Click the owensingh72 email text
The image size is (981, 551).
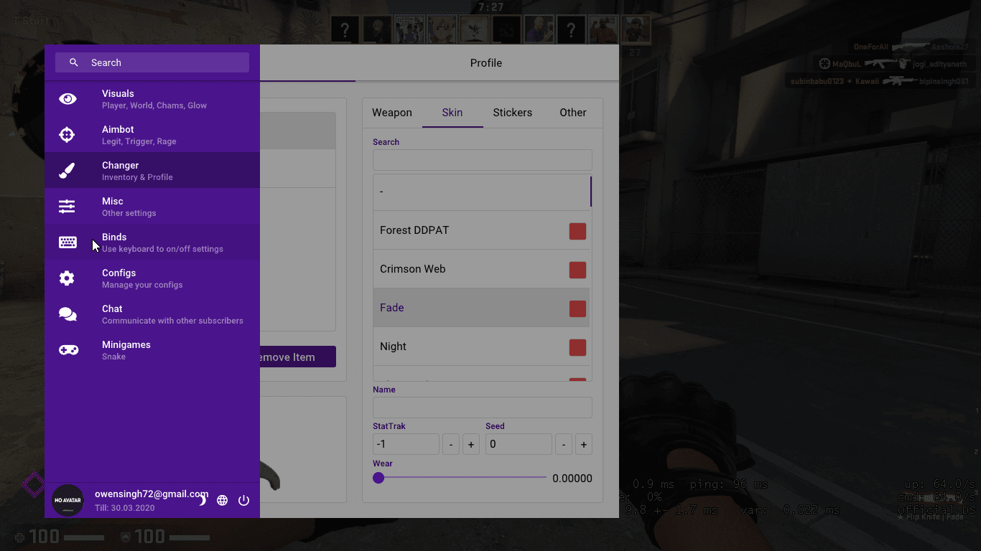click(x=152, y=494)
